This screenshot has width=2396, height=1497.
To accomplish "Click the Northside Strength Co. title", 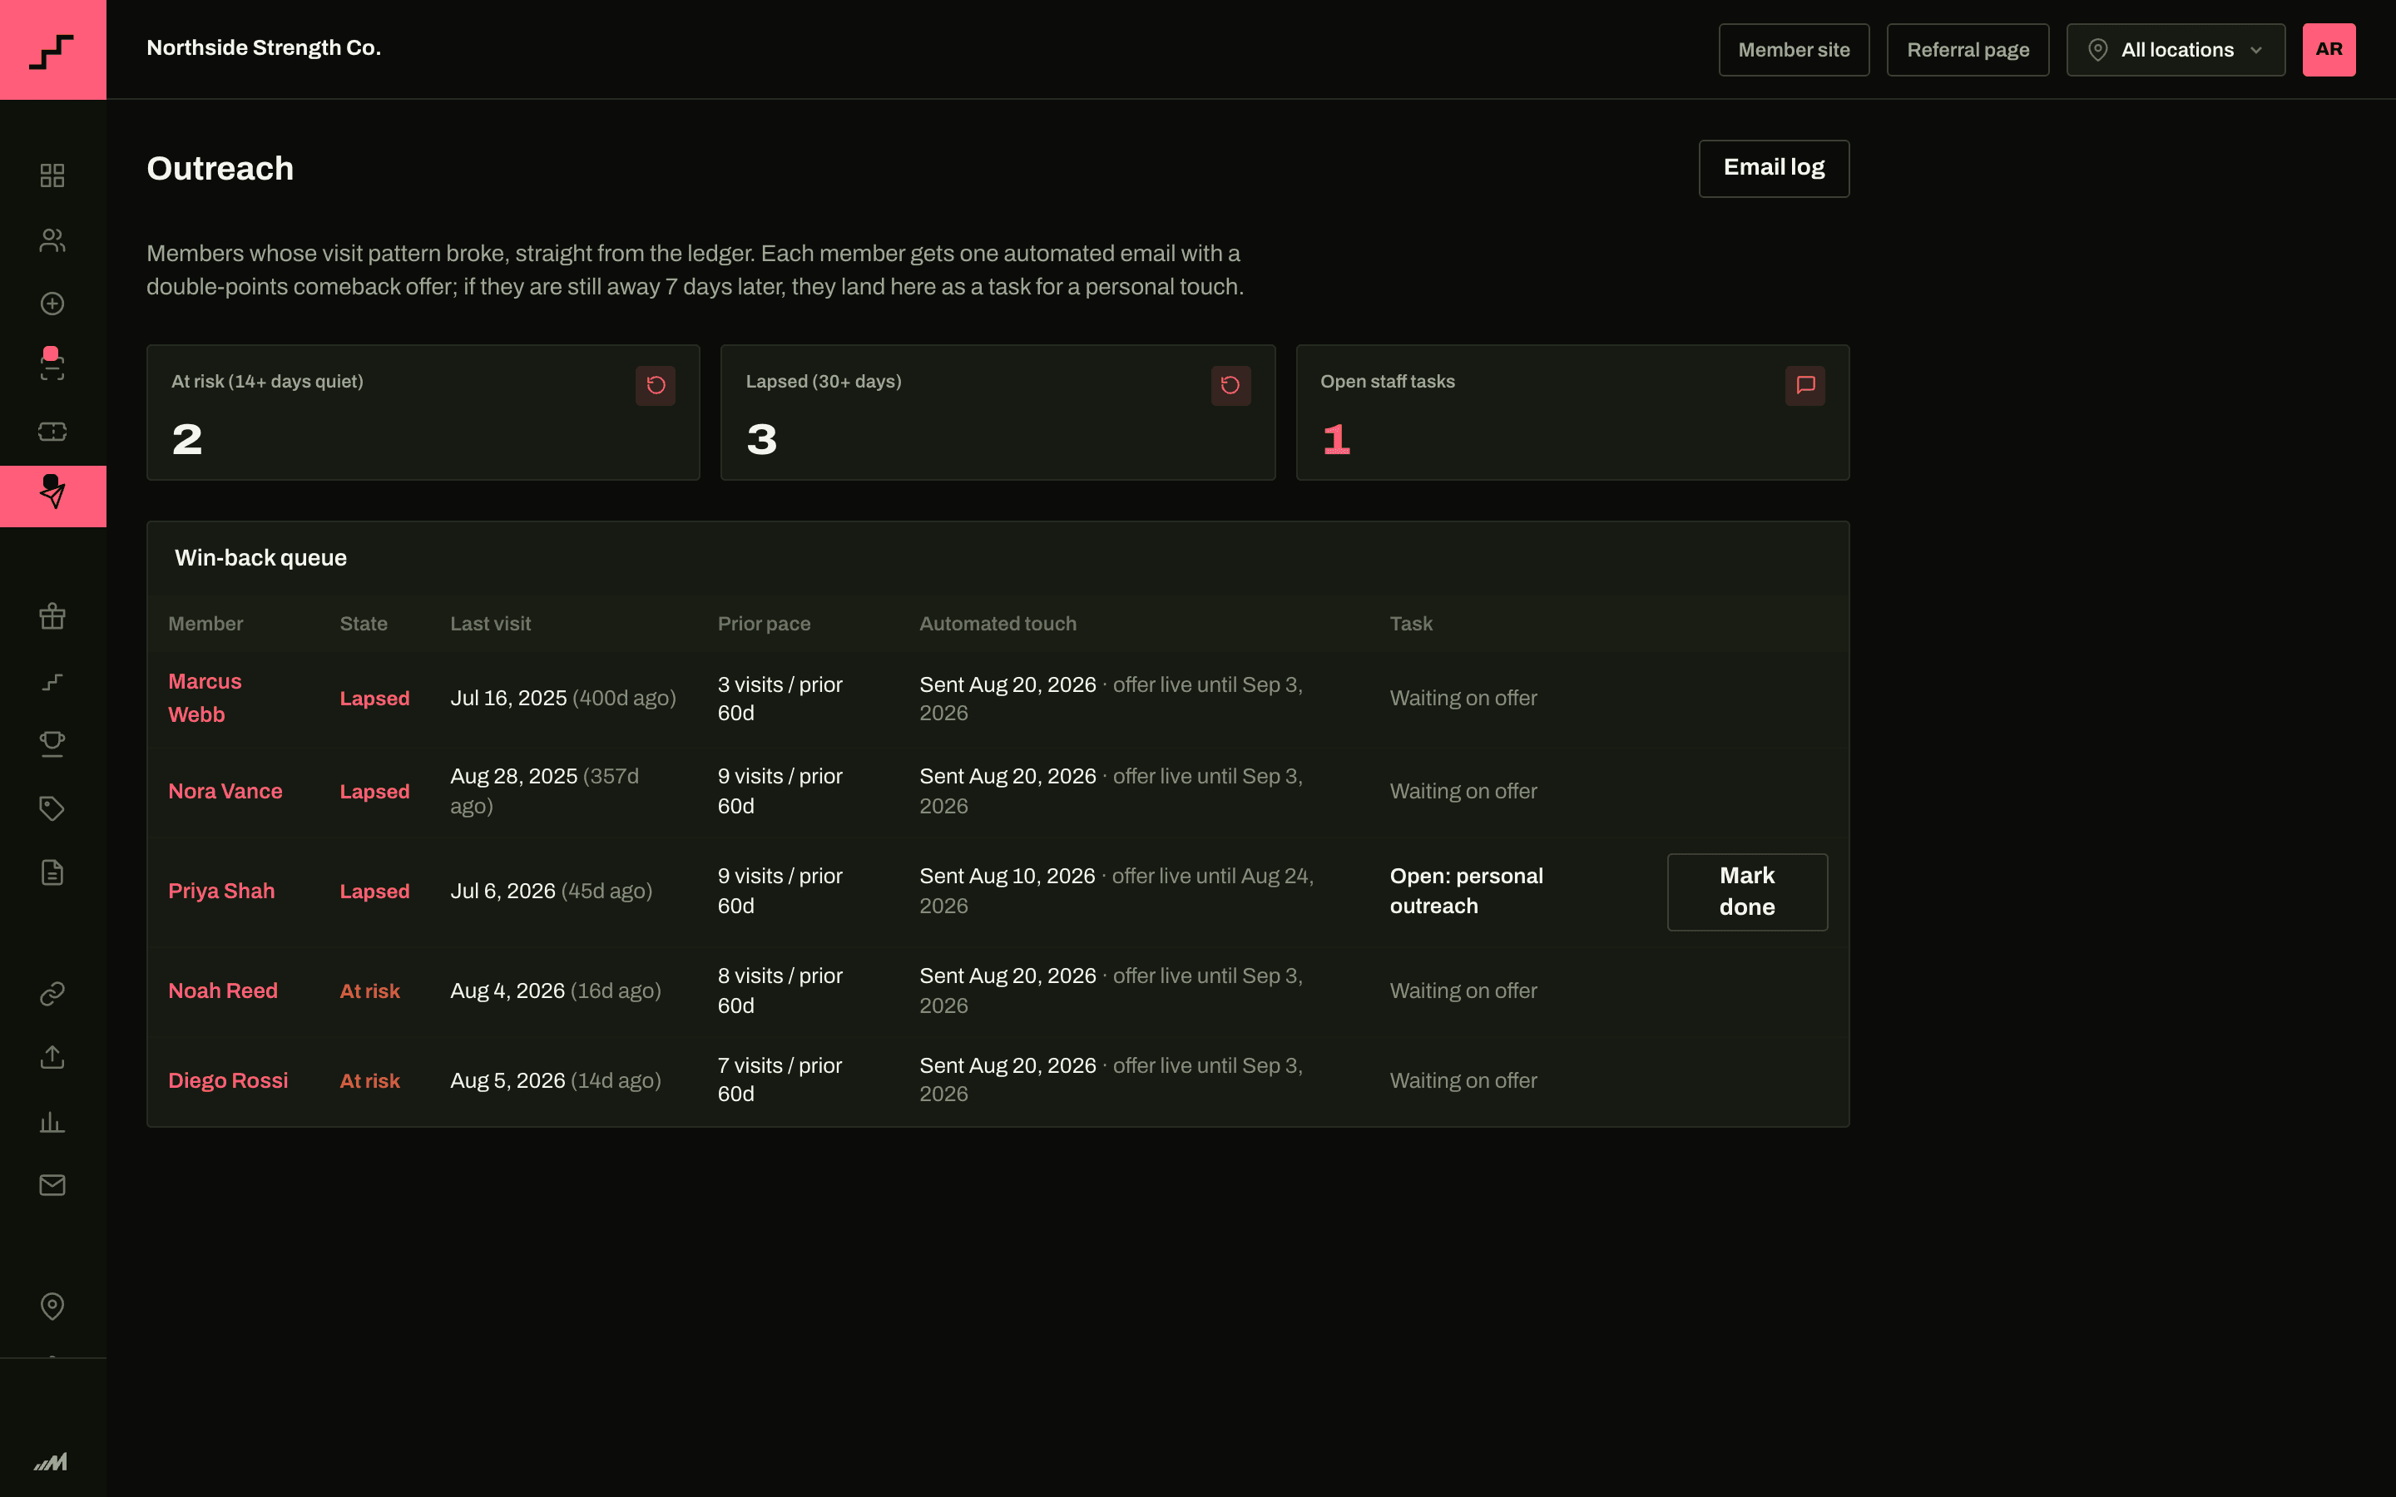I will pos(264,47).
